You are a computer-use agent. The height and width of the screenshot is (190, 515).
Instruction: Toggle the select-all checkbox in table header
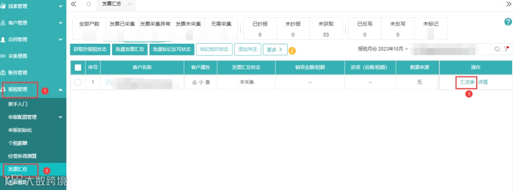tap(78, 67)
